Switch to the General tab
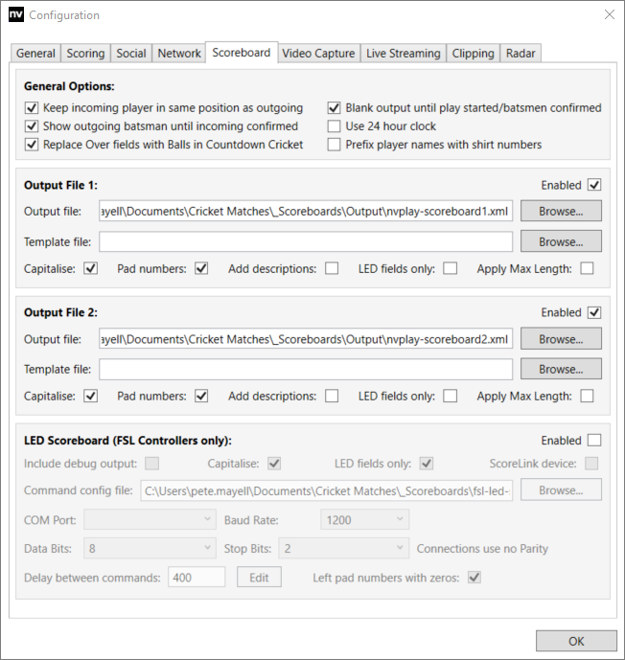 [x=35, y=54]
